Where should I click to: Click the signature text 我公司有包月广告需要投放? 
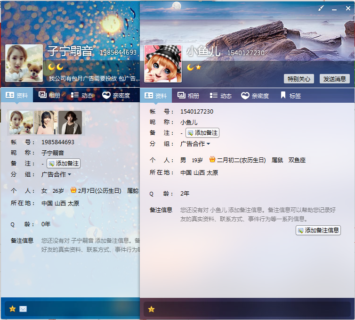point(83,79)
